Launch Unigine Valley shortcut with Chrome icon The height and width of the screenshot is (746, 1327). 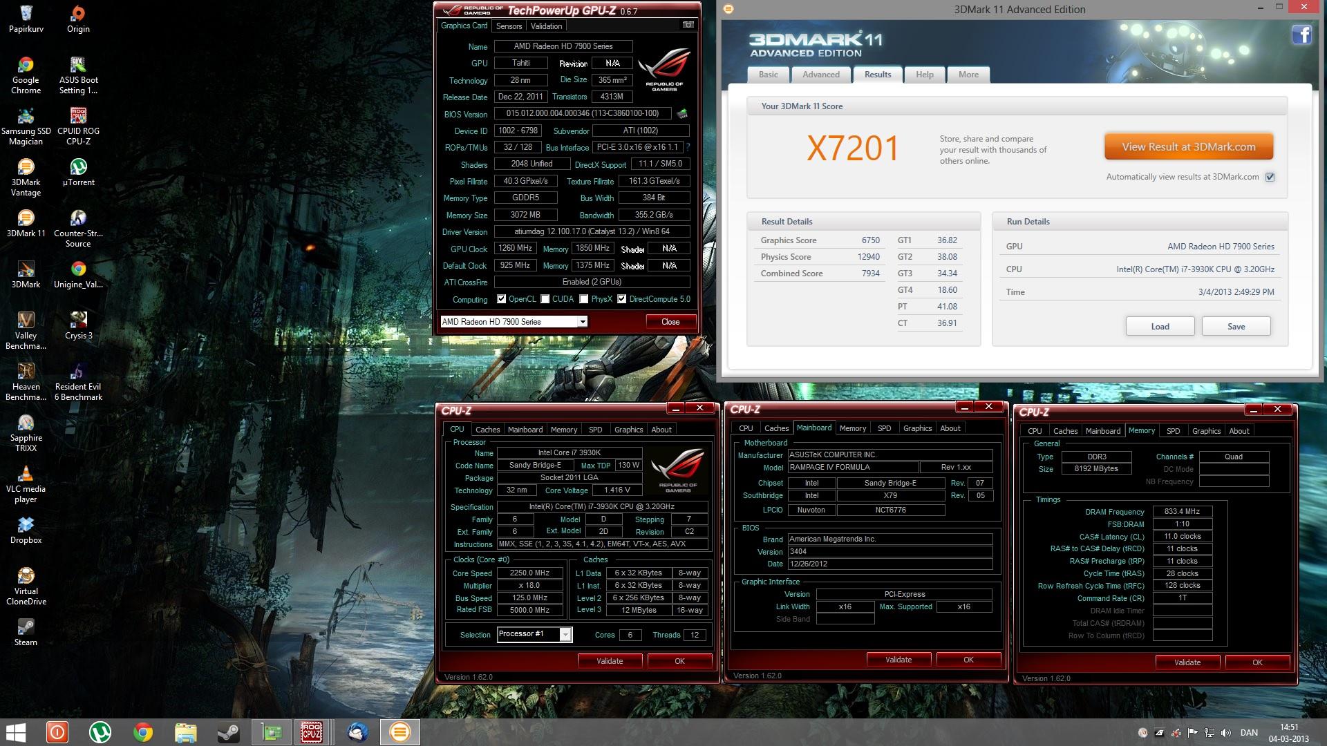coord(78,274)
